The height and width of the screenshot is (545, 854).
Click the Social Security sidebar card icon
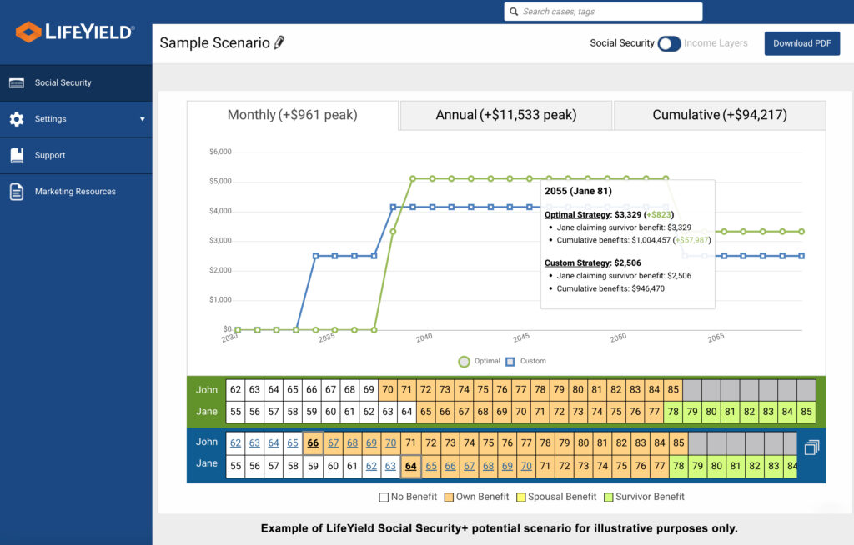point(17,83)
